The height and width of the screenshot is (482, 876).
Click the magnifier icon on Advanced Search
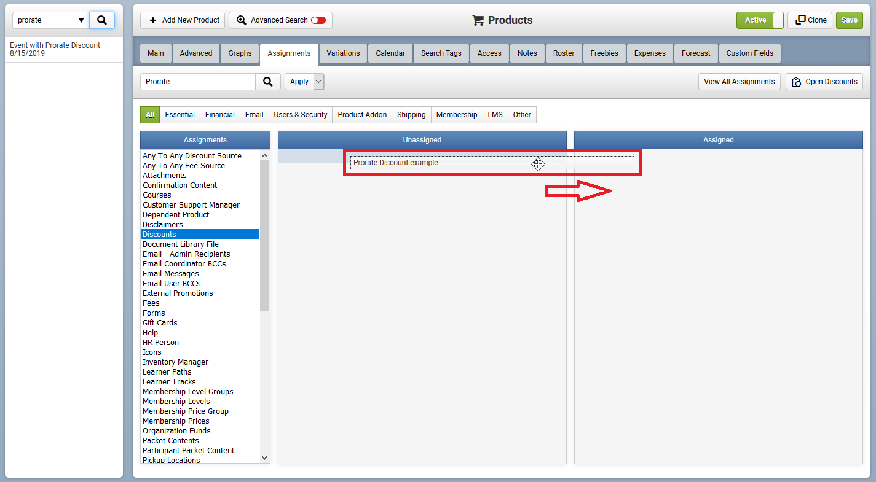point(240,20)
